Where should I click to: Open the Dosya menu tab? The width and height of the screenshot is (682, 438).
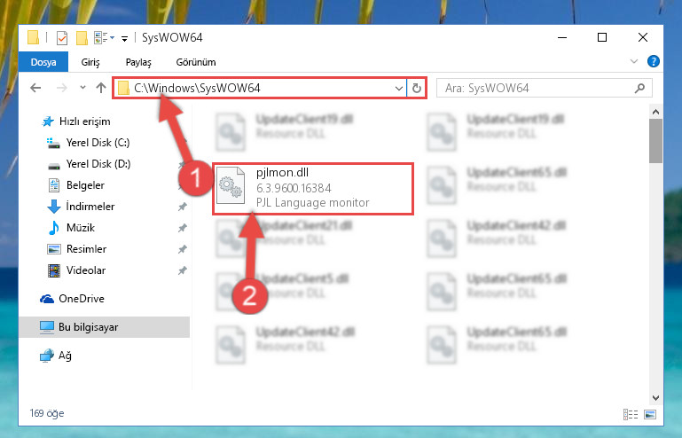(43, 62)
